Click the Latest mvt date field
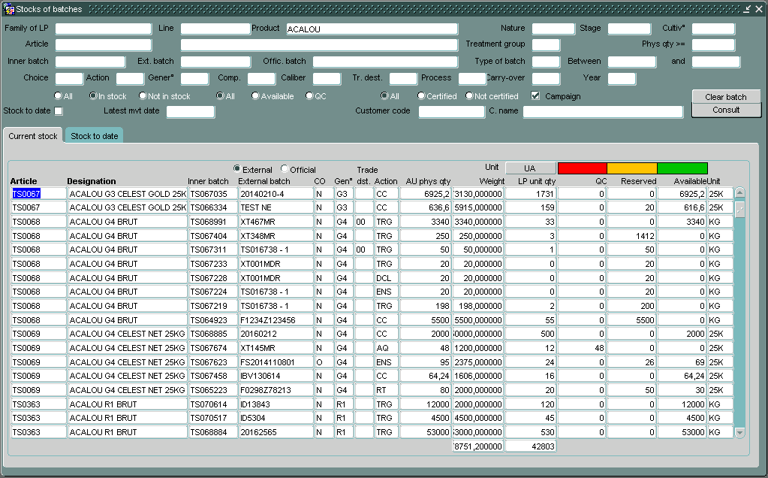Viewport: 768px width, 478px height. 191,112
